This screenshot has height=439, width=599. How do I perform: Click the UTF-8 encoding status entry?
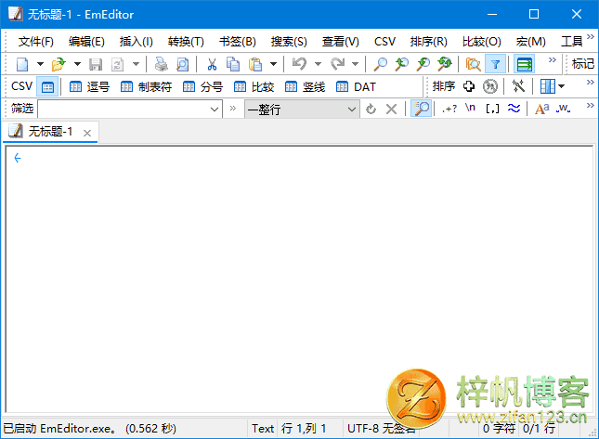pos(381,428)
